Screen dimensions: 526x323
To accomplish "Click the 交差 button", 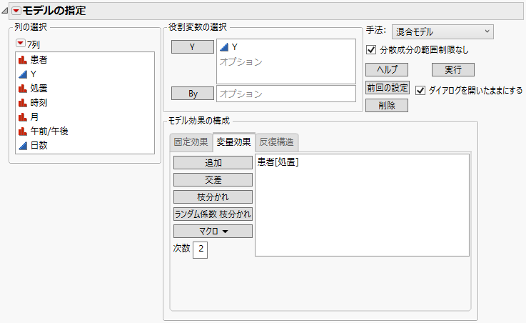I will point(213,180).
